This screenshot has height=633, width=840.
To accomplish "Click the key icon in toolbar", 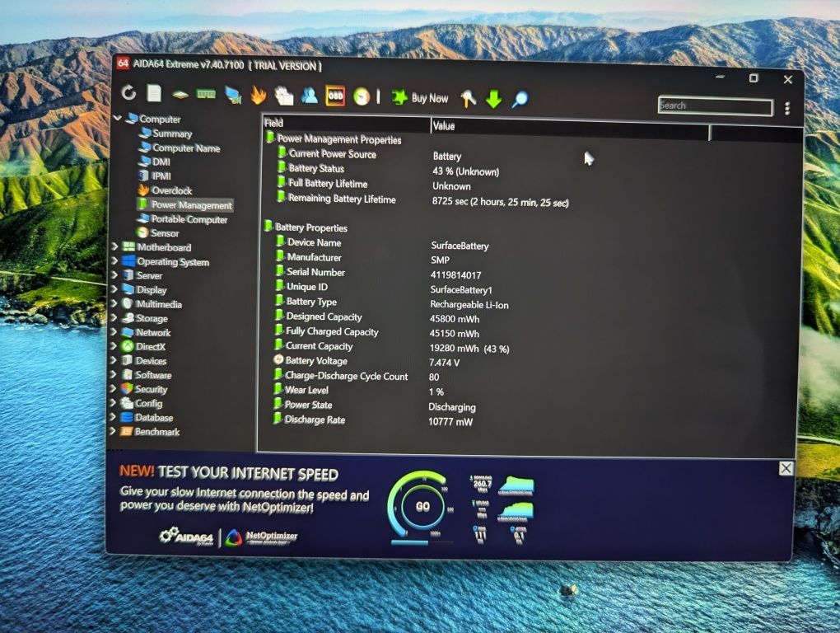I will (468, 98).
